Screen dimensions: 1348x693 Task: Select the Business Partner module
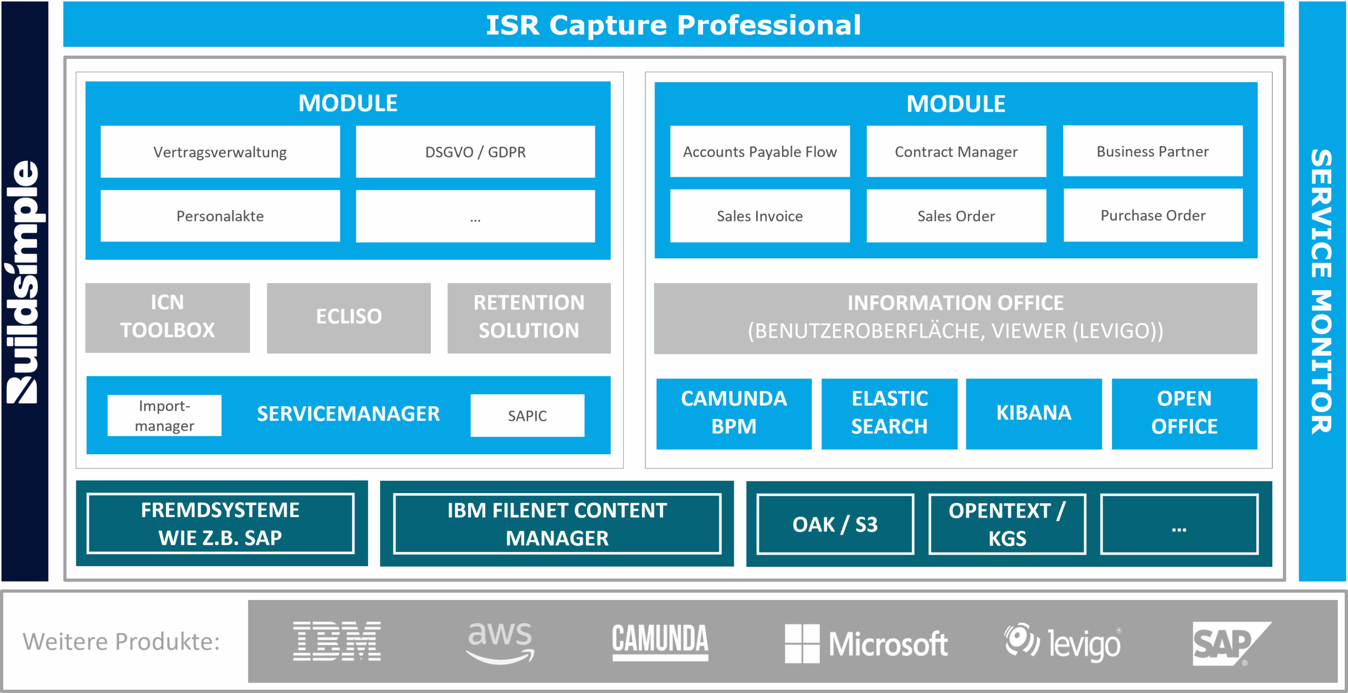coord(1153,151)
